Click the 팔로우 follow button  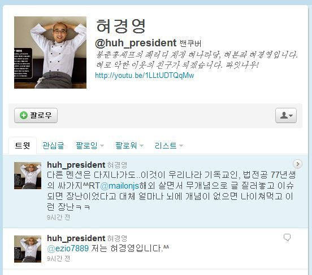(x=36, y=115)
